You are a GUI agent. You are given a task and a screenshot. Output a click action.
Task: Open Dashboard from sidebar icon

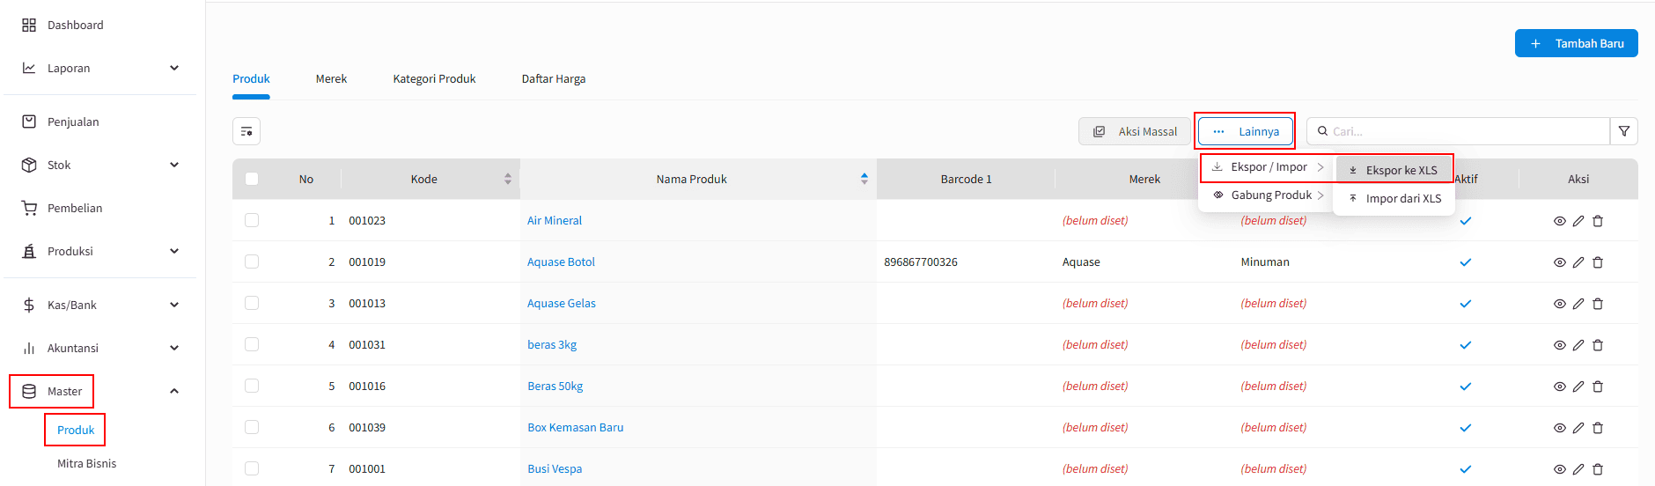(29, 25)
